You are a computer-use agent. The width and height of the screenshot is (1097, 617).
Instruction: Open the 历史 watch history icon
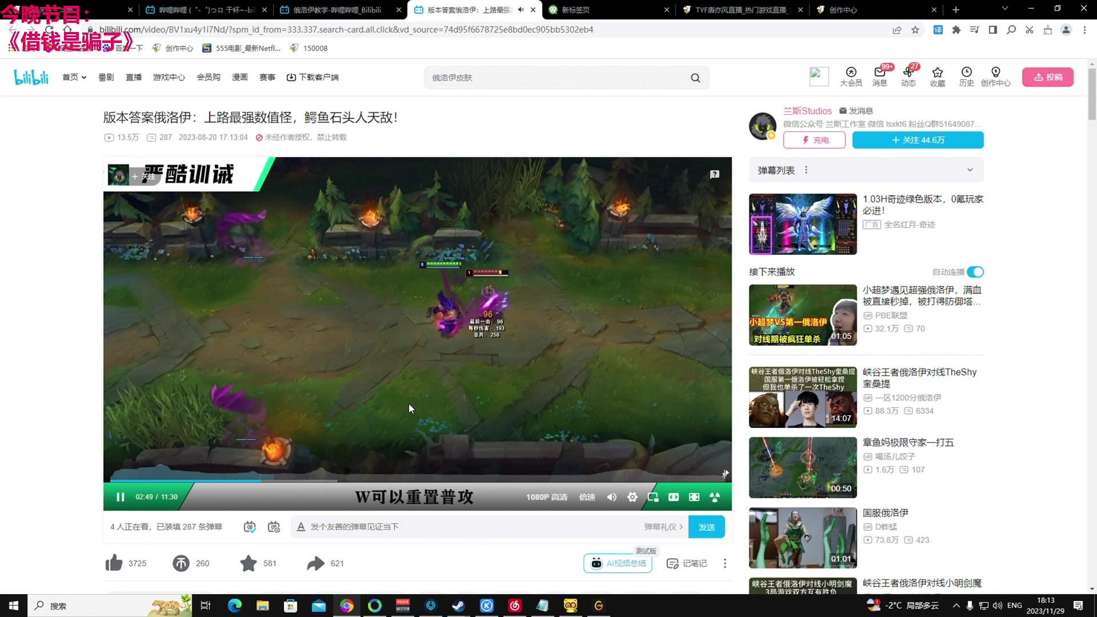coord(966,77)
